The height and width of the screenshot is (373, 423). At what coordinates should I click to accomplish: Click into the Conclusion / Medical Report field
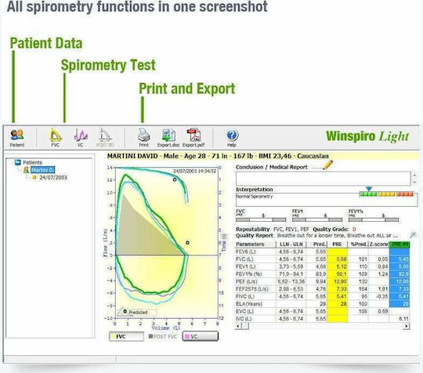(x=324, y=178)
